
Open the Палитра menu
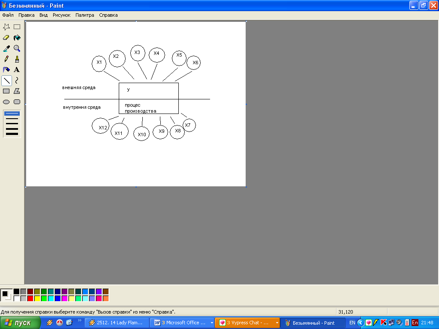[x=85, y=15]
